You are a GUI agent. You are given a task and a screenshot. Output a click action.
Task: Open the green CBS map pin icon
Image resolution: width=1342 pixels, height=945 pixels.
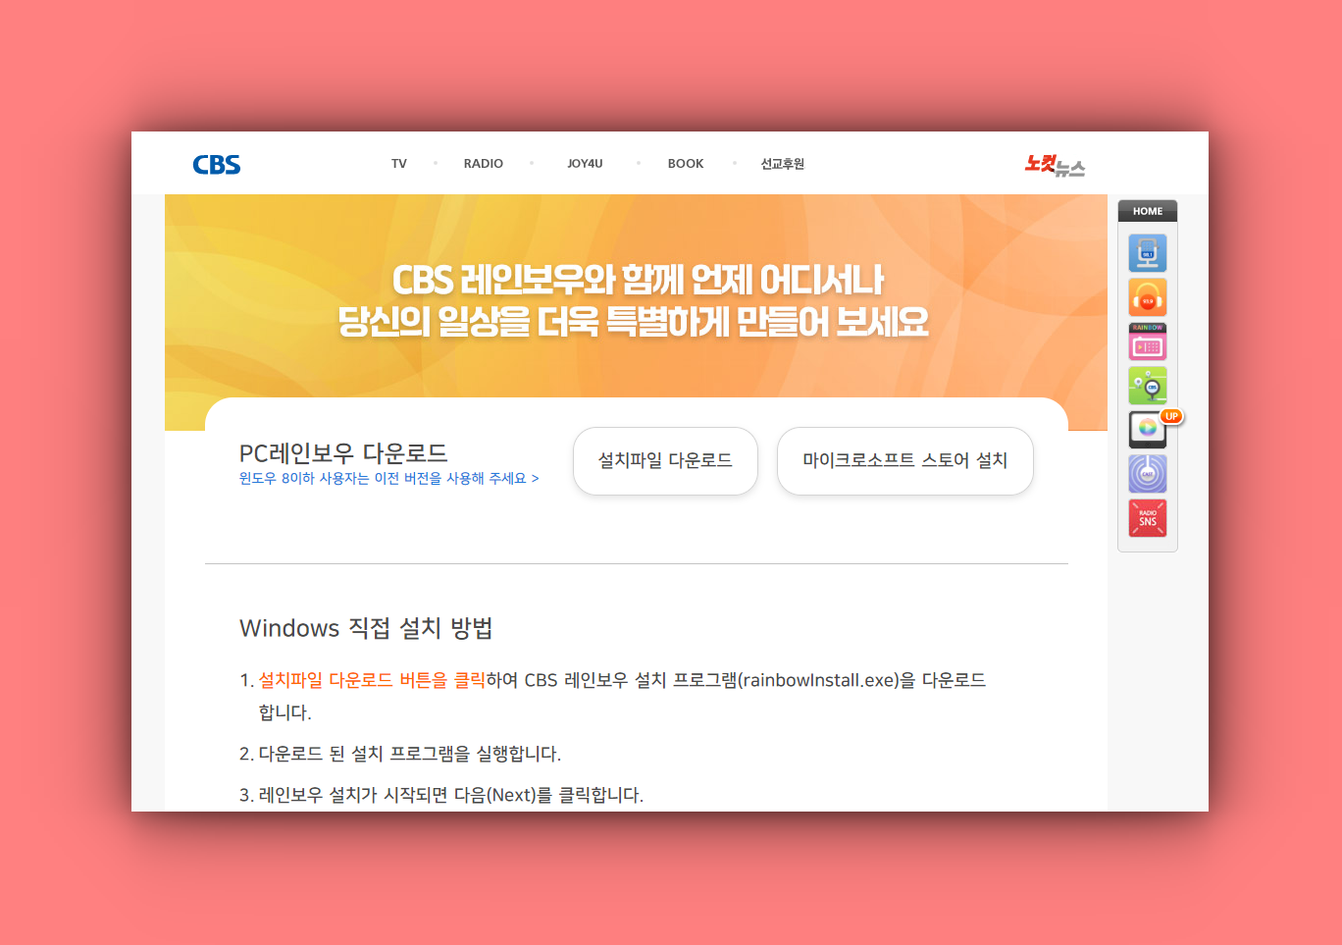coord(1148,386)
